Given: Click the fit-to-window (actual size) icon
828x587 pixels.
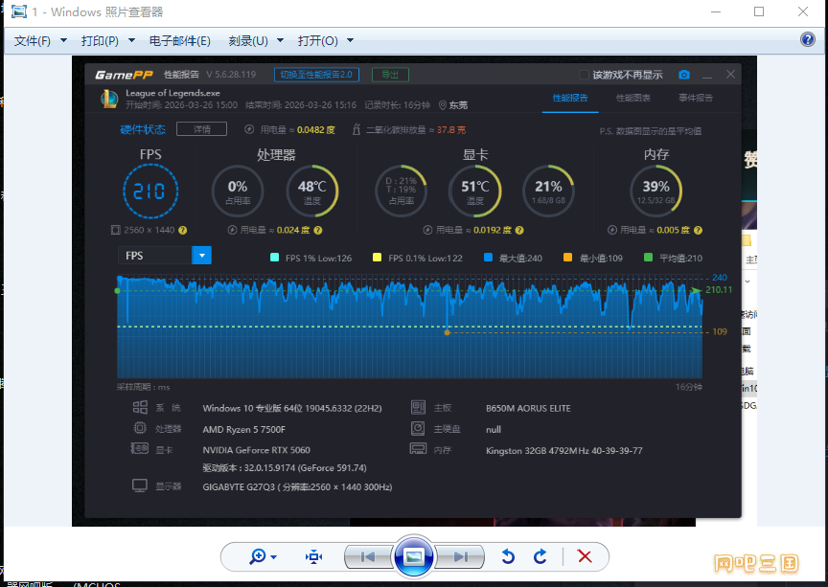Looking at the screenshot, I should pos(313,556).
